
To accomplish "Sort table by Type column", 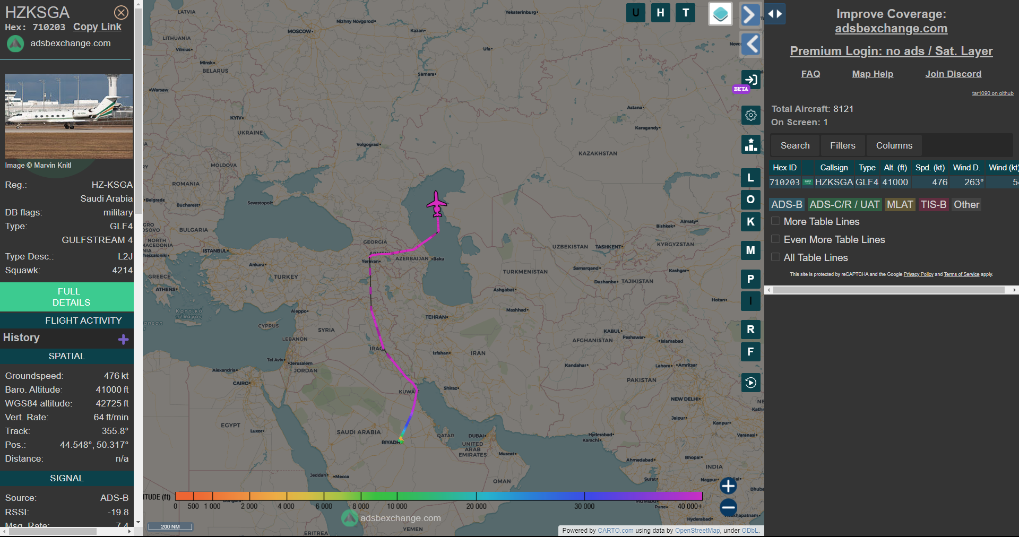I will tap(867, 168).
